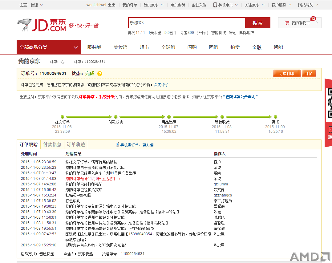Click the 订单中心 breadcrumb
The width and height of the screenshot is (332, 263).
click(x=57, y=62)
